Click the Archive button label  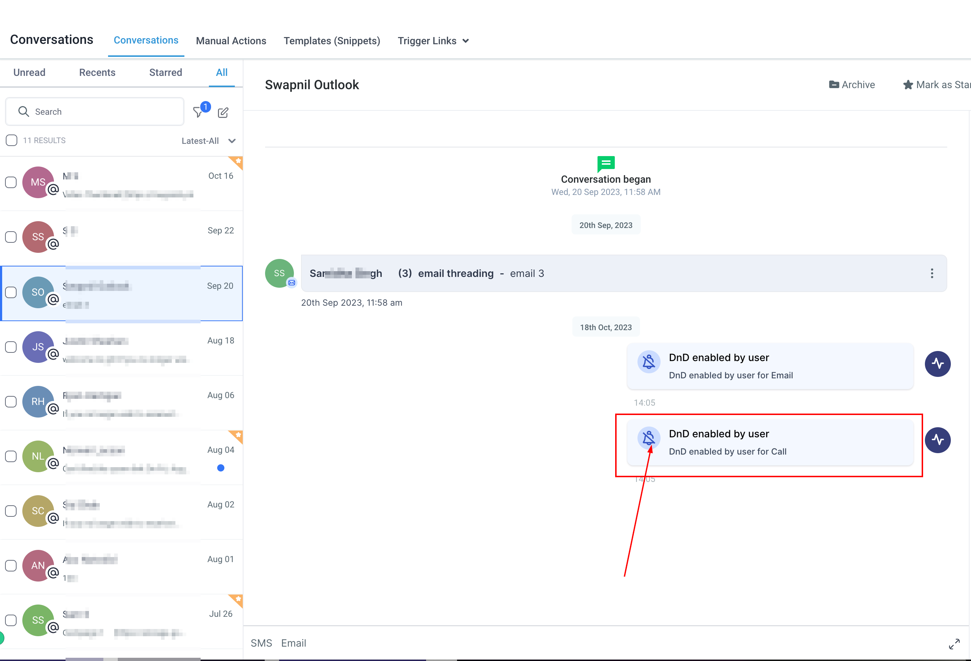[x=858, y=85]
